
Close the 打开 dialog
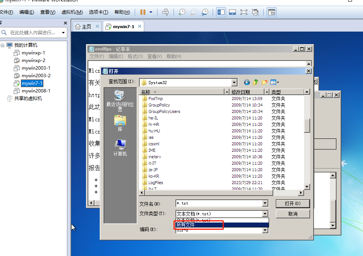(x=308, y=71)
